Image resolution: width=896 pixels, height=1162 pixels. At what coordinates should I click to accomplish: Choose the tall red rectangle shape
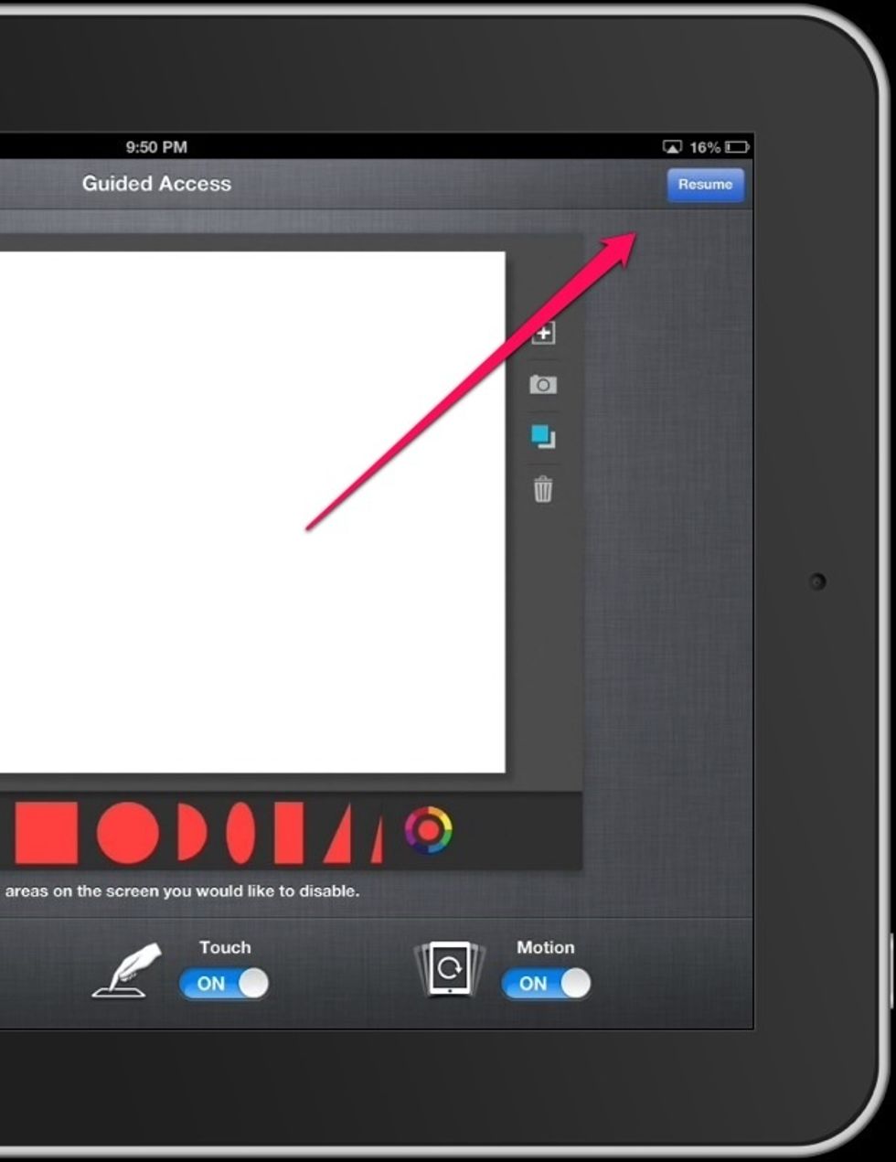pyautogui.click(x=289, y=833)
